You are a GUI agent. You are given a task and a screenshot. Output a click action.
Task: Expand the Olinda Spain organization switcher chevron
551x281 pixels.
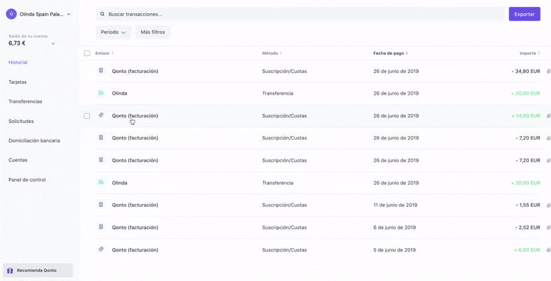pos(68,14)
